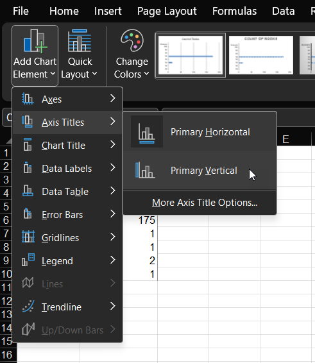Click the Change Colors palette icon
This screenshot has height=363, width=315.
(132, 40)
